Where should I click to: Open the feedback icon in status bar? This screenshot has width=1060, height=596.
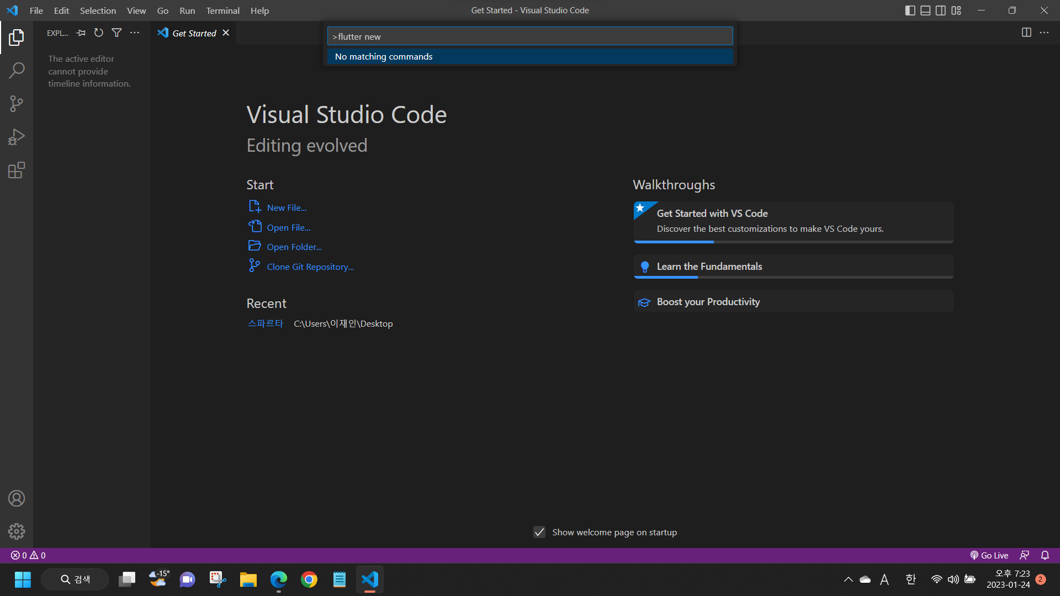click(1025, 555)
